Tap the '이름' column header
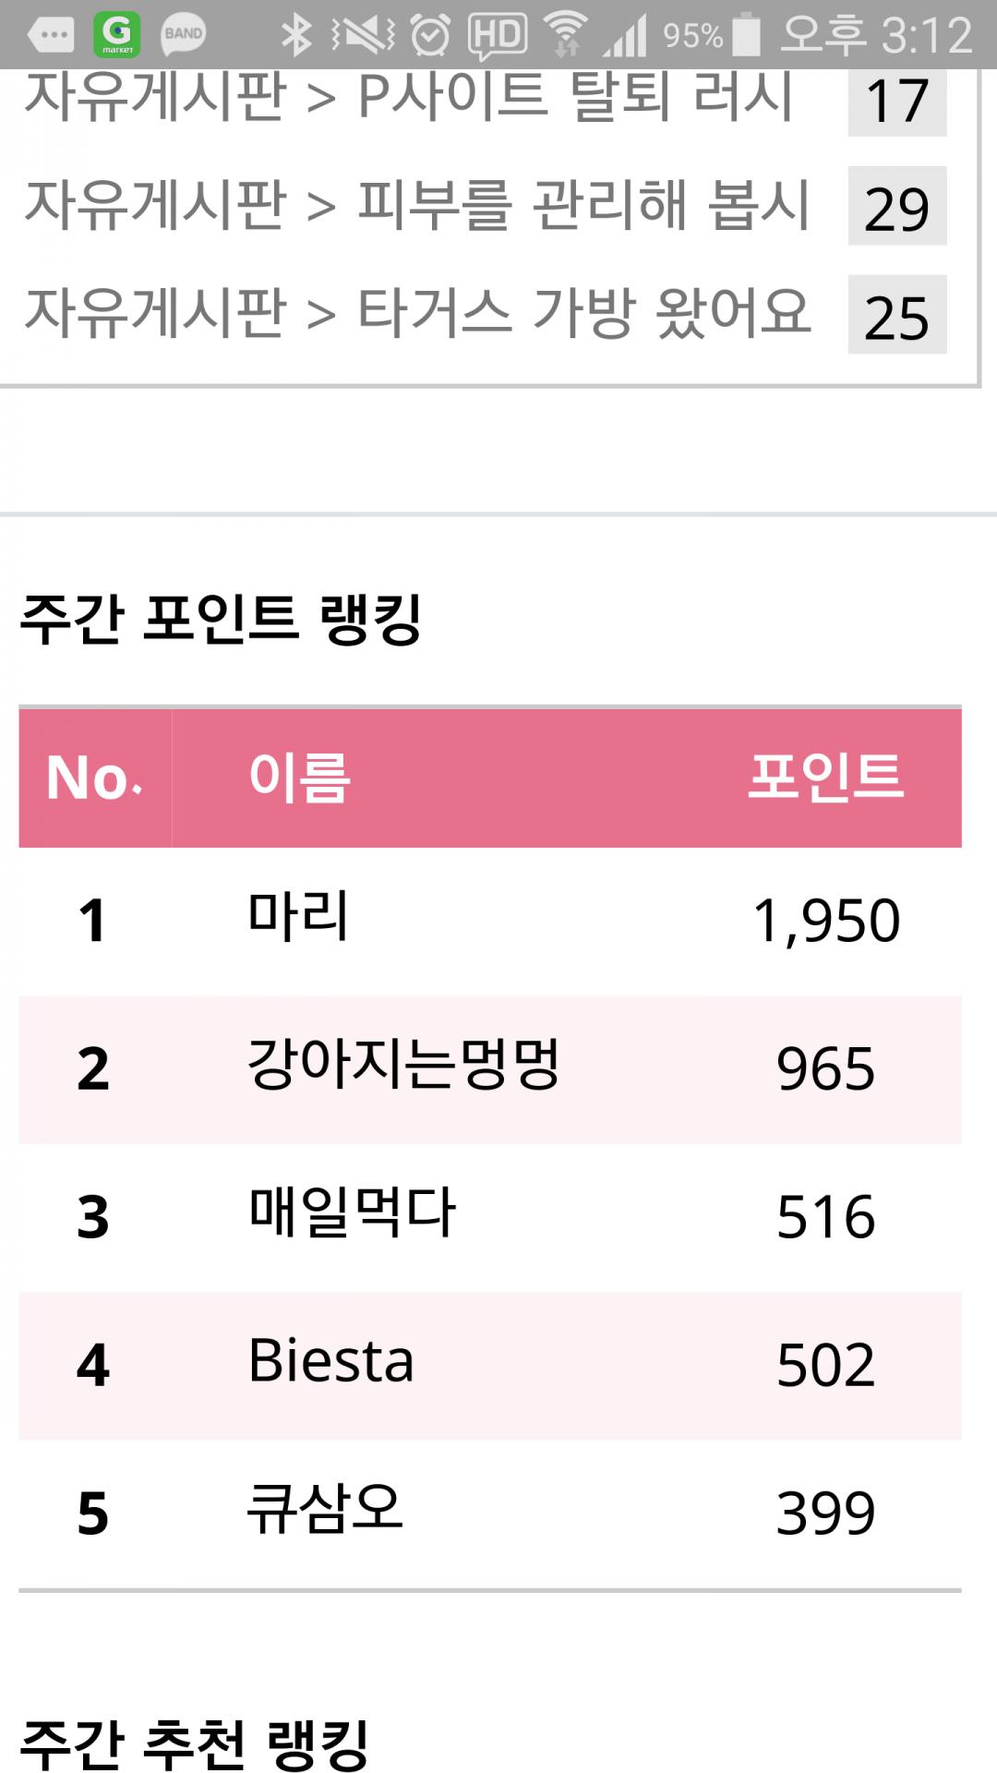The width and height of the screenshot is (997, 1773). (299, 778)
